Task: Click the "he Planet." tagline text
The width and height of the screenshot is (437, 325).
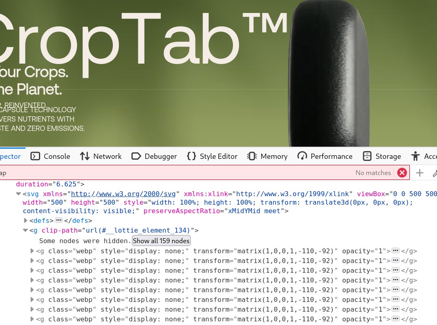Action: click(x=31, y=89)
